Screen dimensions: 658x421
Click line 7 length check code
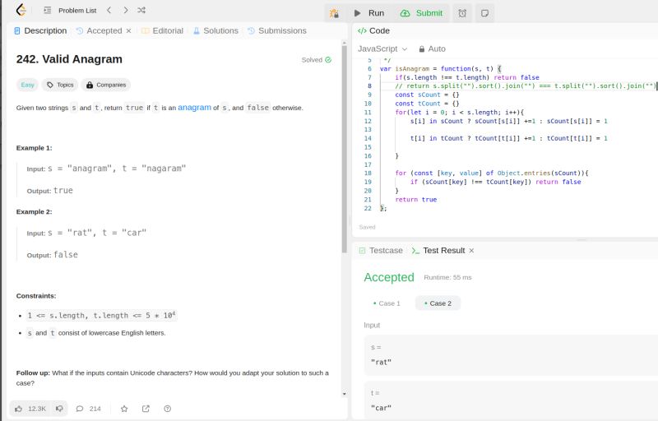(x=466, y=77)
